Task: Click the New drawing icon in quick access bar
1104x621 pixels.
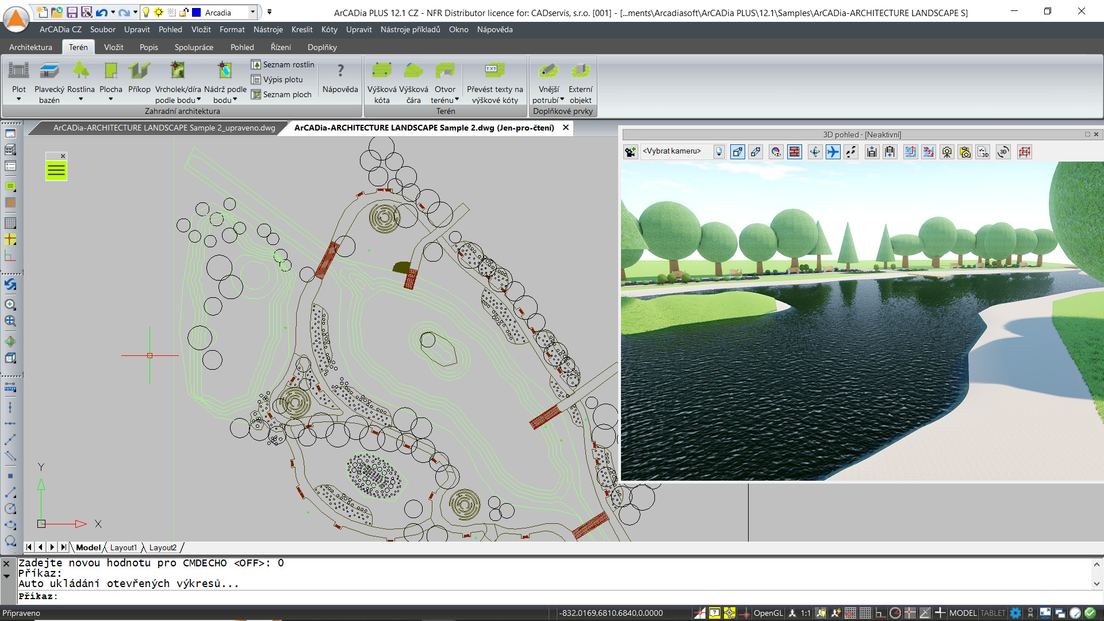Action: [42, 12]
